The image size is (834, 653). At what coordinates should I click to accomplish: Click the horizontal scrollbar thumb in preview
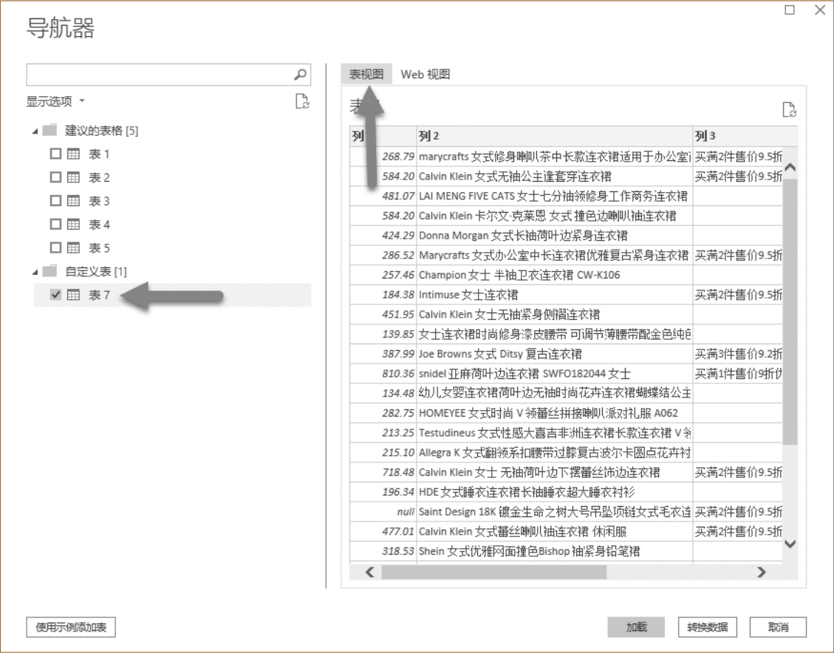point(494,572)
